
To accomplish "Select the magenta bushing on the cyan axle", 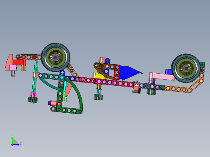I will point(33,95).
